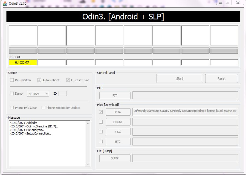Enable the PHONE file checkbox
The height and width of the screenshot is (175, 246).
pyautogui.click(x=101, y=122)
